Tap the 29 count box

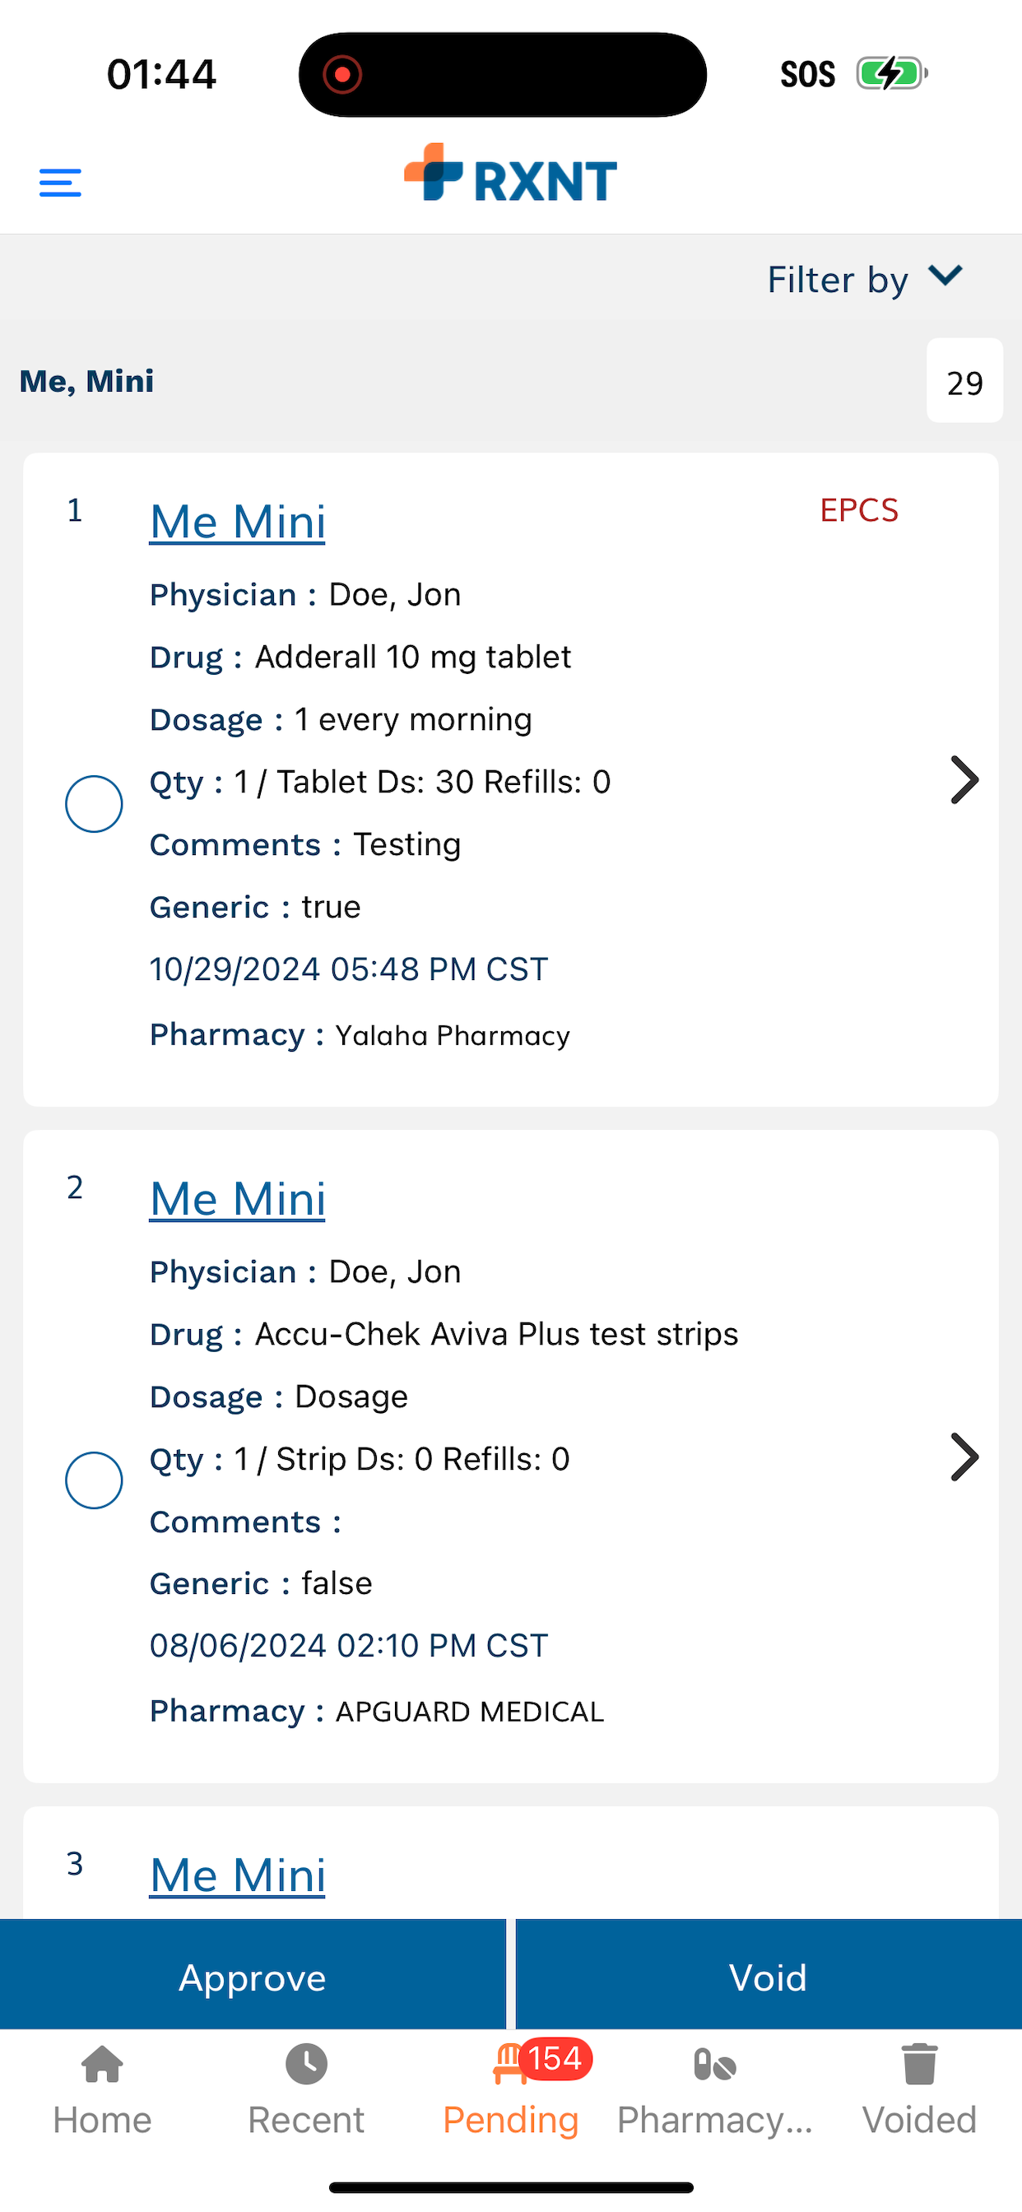tap(964, 380)
